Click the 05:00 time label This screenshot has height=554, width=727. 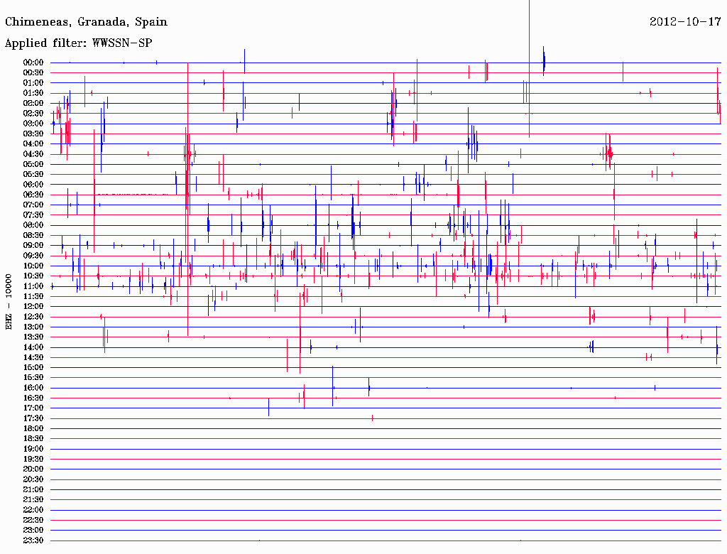click(x=33, y=164)
